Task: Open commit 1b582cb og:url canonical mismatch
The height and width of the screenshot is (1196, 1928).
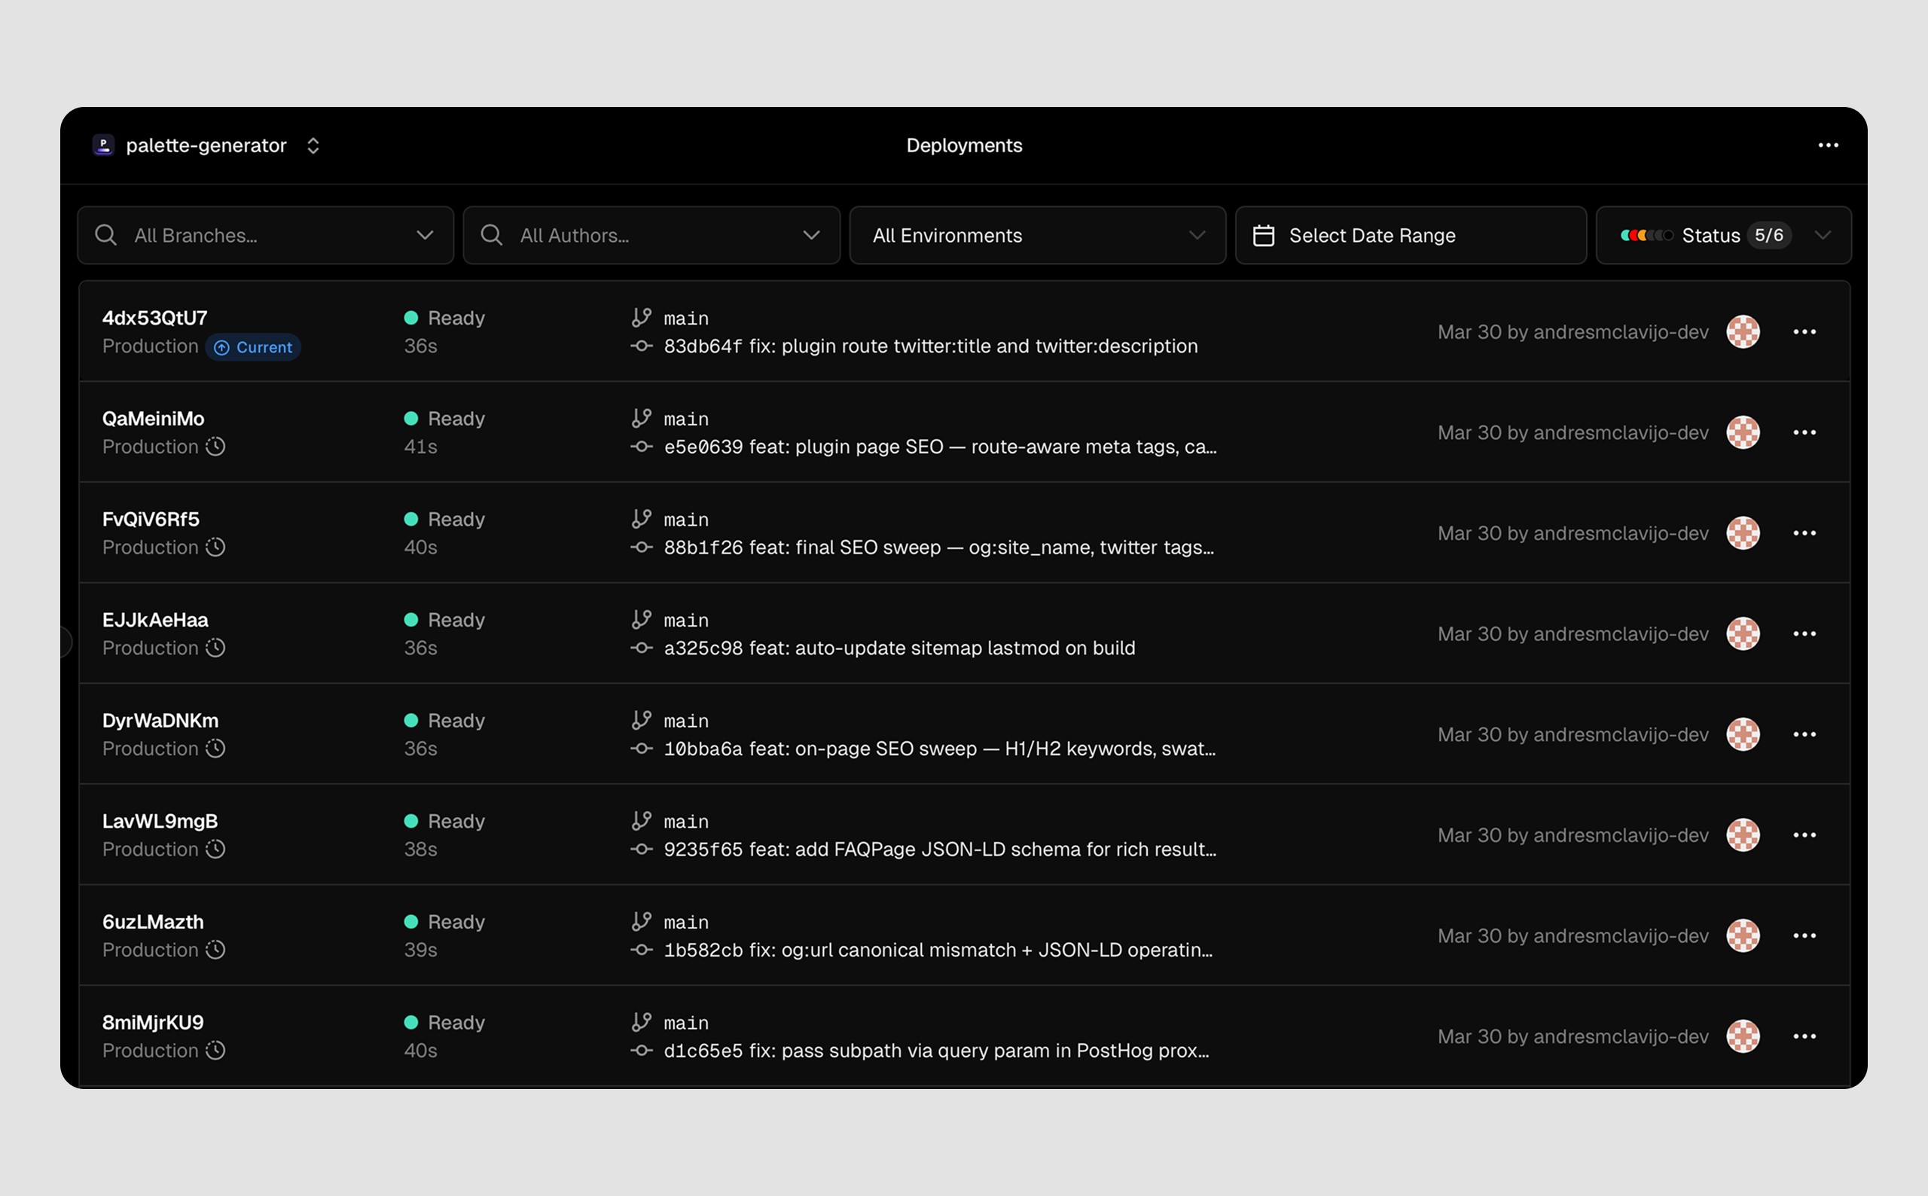Action: point(937,950)
